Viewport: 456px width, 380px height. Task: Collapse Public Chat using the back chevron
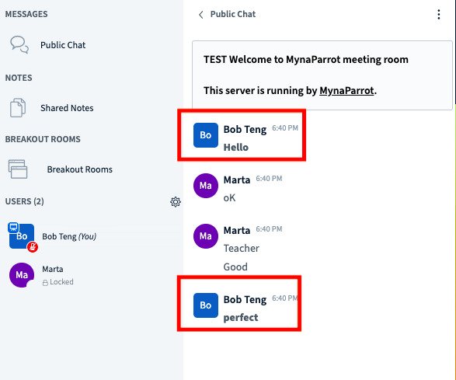[200, 15]
